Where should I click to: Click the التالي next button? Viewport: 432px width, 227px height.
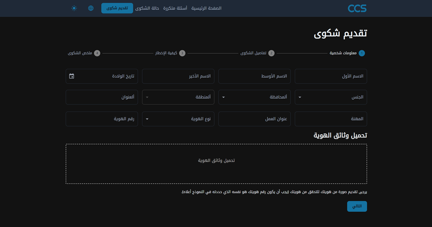(x=357, y=206)
